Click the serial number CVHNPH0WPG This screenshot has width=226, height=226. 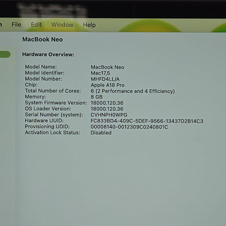[x=109, y=115]
